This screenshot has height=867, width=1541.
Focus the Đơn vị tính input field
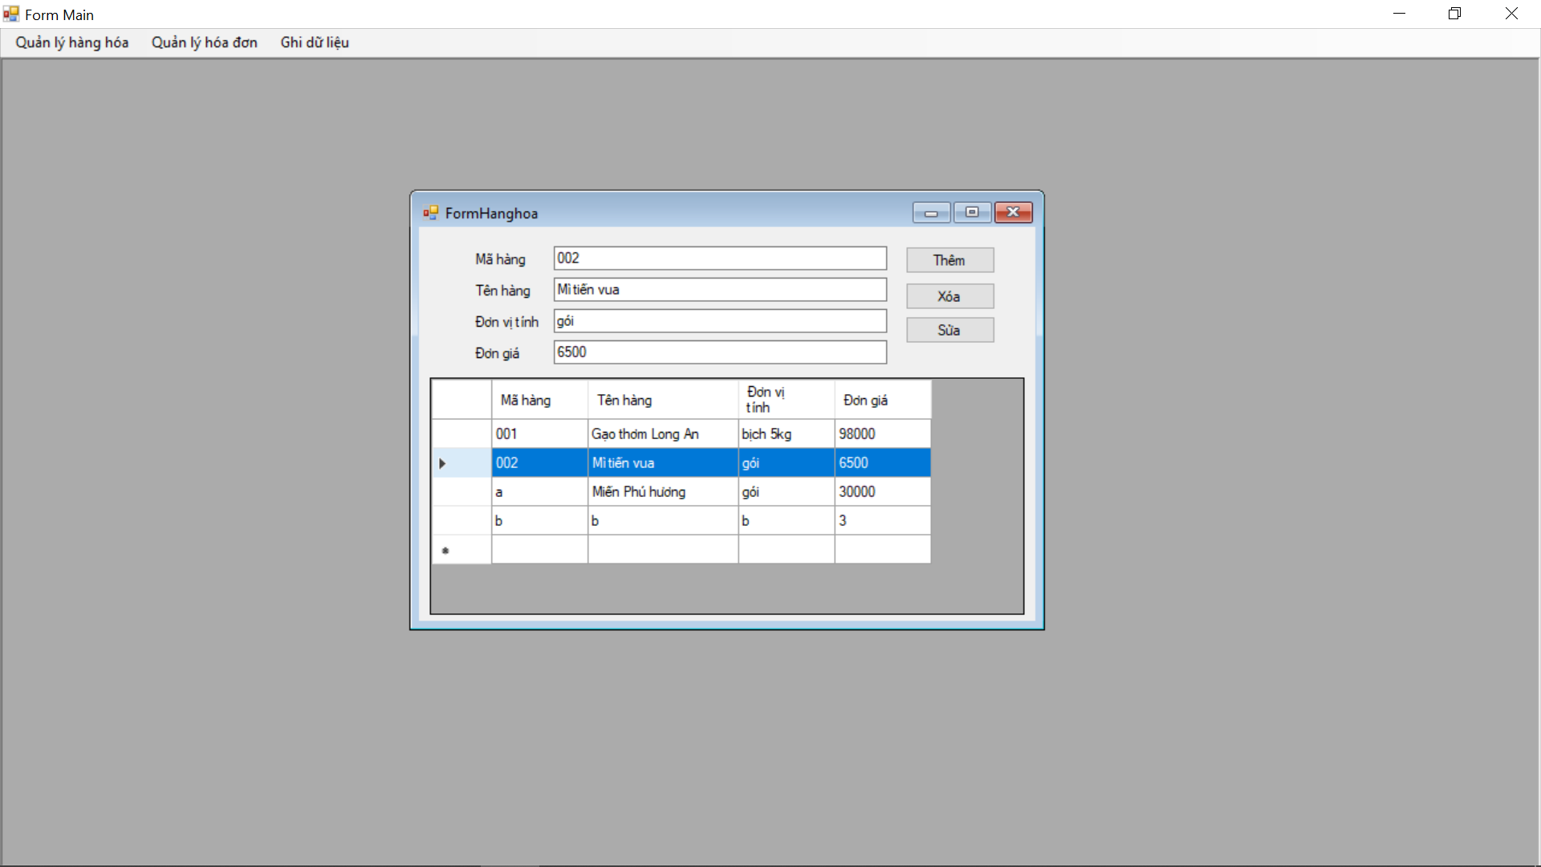point(720,321)
